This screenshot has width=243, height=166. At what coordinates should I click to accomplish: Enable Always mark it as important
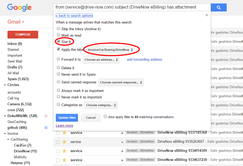click(x=58, y=90)
